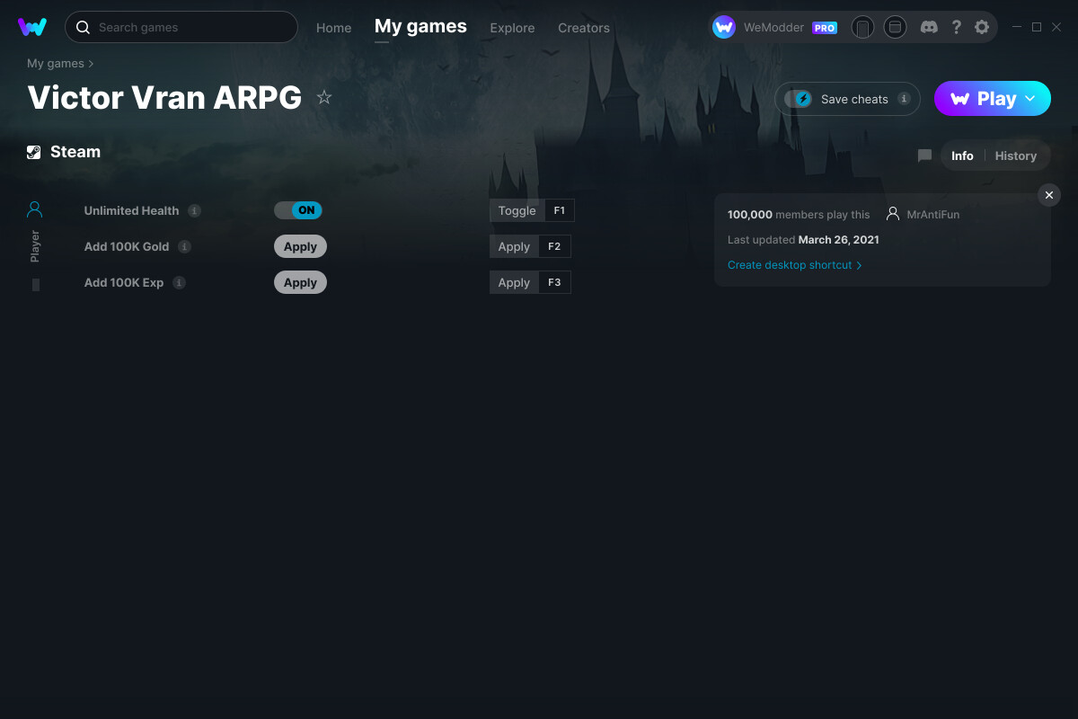Click Create desktop shortcut link
This screenshot has width=1078, height=719.
pos(794,265)
